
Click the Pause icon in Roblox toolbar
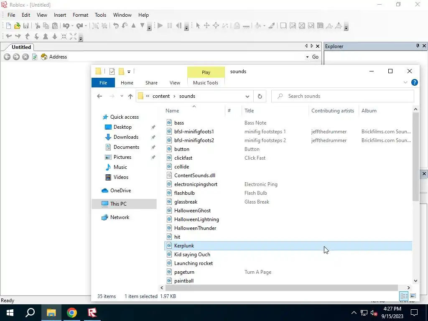(x=170, y=25)
